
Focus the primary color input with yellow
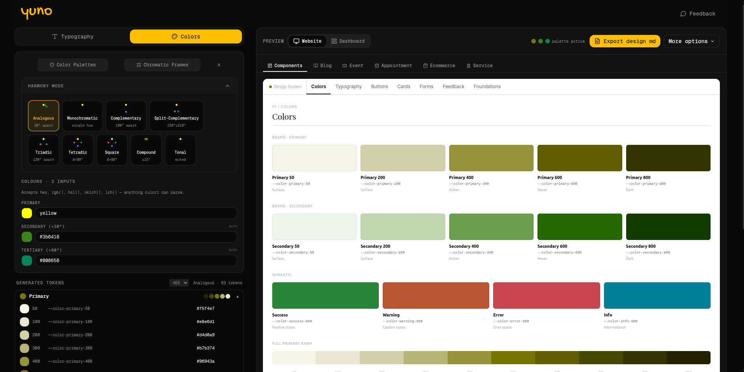coord(136,213)
